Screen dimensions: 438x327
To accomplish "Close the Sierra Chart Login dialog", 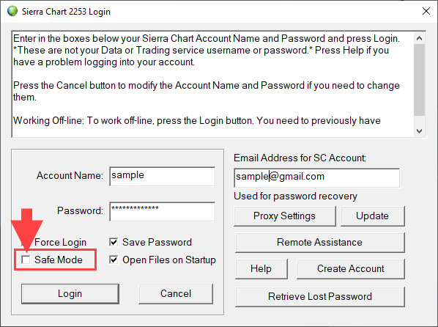I will pos(426,11).
